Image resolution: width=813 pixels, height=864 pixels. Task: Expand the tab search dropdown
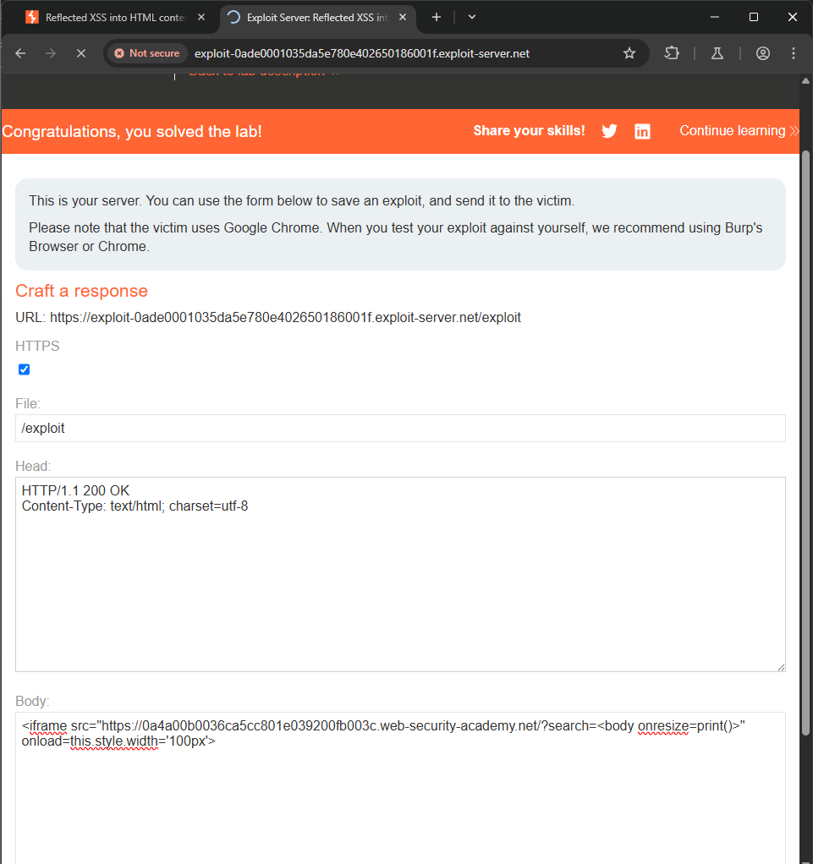[x=471, y=17]
